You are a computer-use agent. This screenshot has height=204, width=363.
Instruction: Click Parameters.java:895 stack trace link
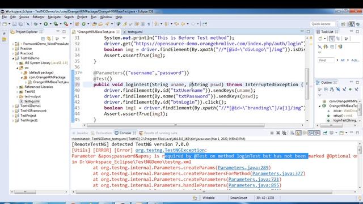(x=254, y=185)
